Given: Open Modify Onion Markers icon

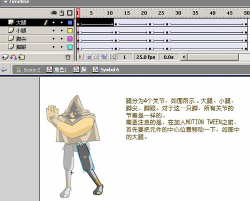Looking at the screenshot, I should coord(112,57).
